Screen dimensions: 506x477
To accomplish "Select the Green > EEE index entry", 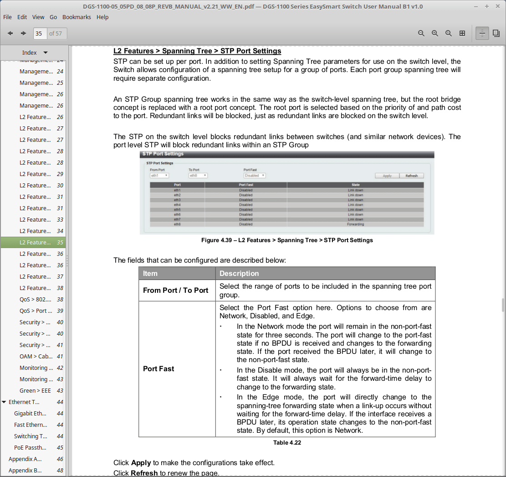I will coord(35,391).
